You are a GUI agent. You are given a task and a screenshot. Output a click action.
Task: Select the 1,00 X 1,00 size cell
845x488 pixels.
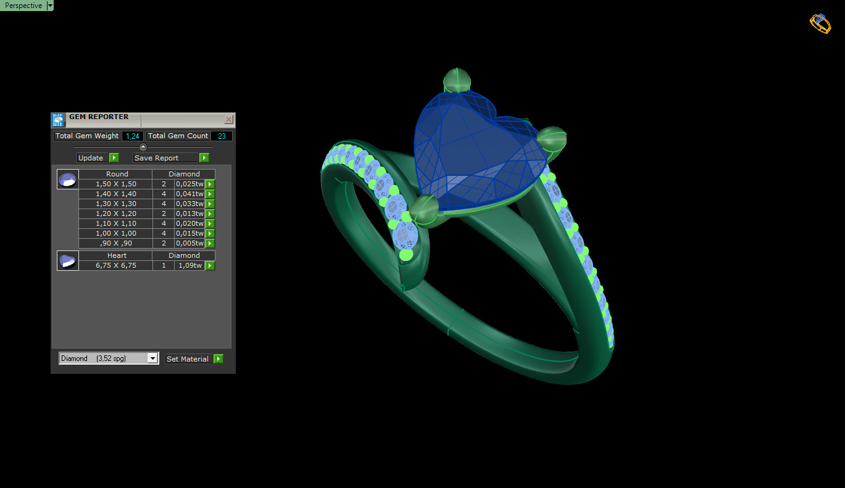point(116,233)
